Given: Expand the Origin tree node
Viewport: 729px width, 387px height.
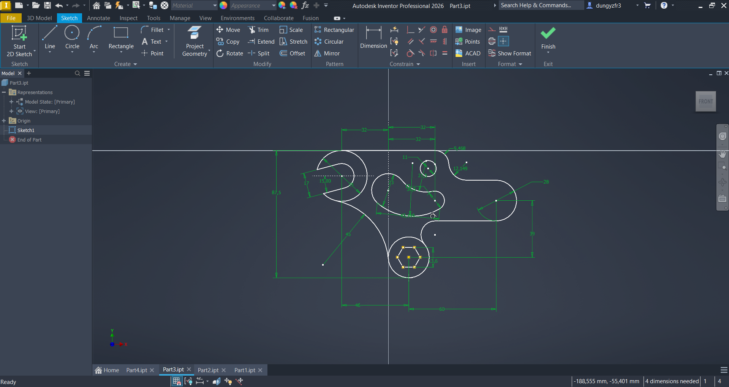Looking at the screenshot, I should 4,121.
